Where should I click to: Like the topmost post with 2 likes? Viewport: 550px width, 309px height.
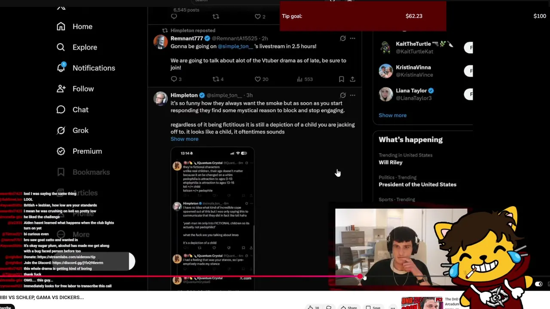[258, 16]
